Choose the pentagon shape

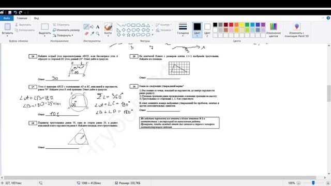pyautogui.click(x=129, y=30)
